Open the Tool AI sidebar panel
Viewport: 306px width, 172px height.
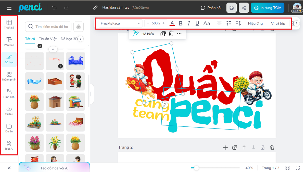[x=9, y=145]
